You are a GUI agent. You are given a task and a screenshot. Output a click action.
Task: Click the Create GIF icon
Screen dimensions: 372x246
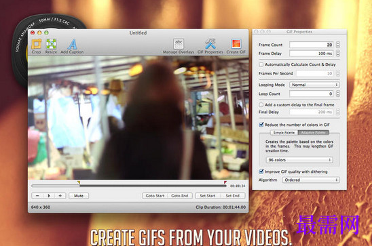[236, 44]
